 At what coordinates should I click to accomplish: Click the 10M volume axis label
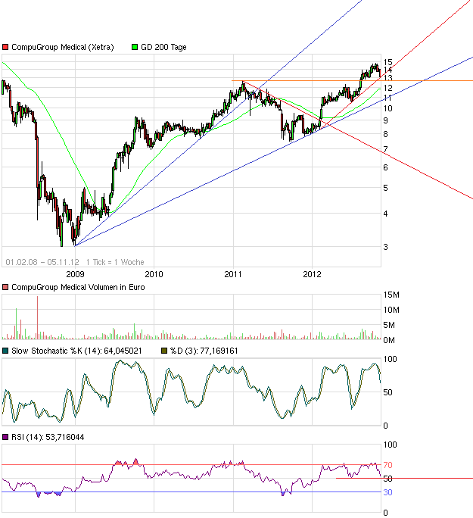[391, 310]
